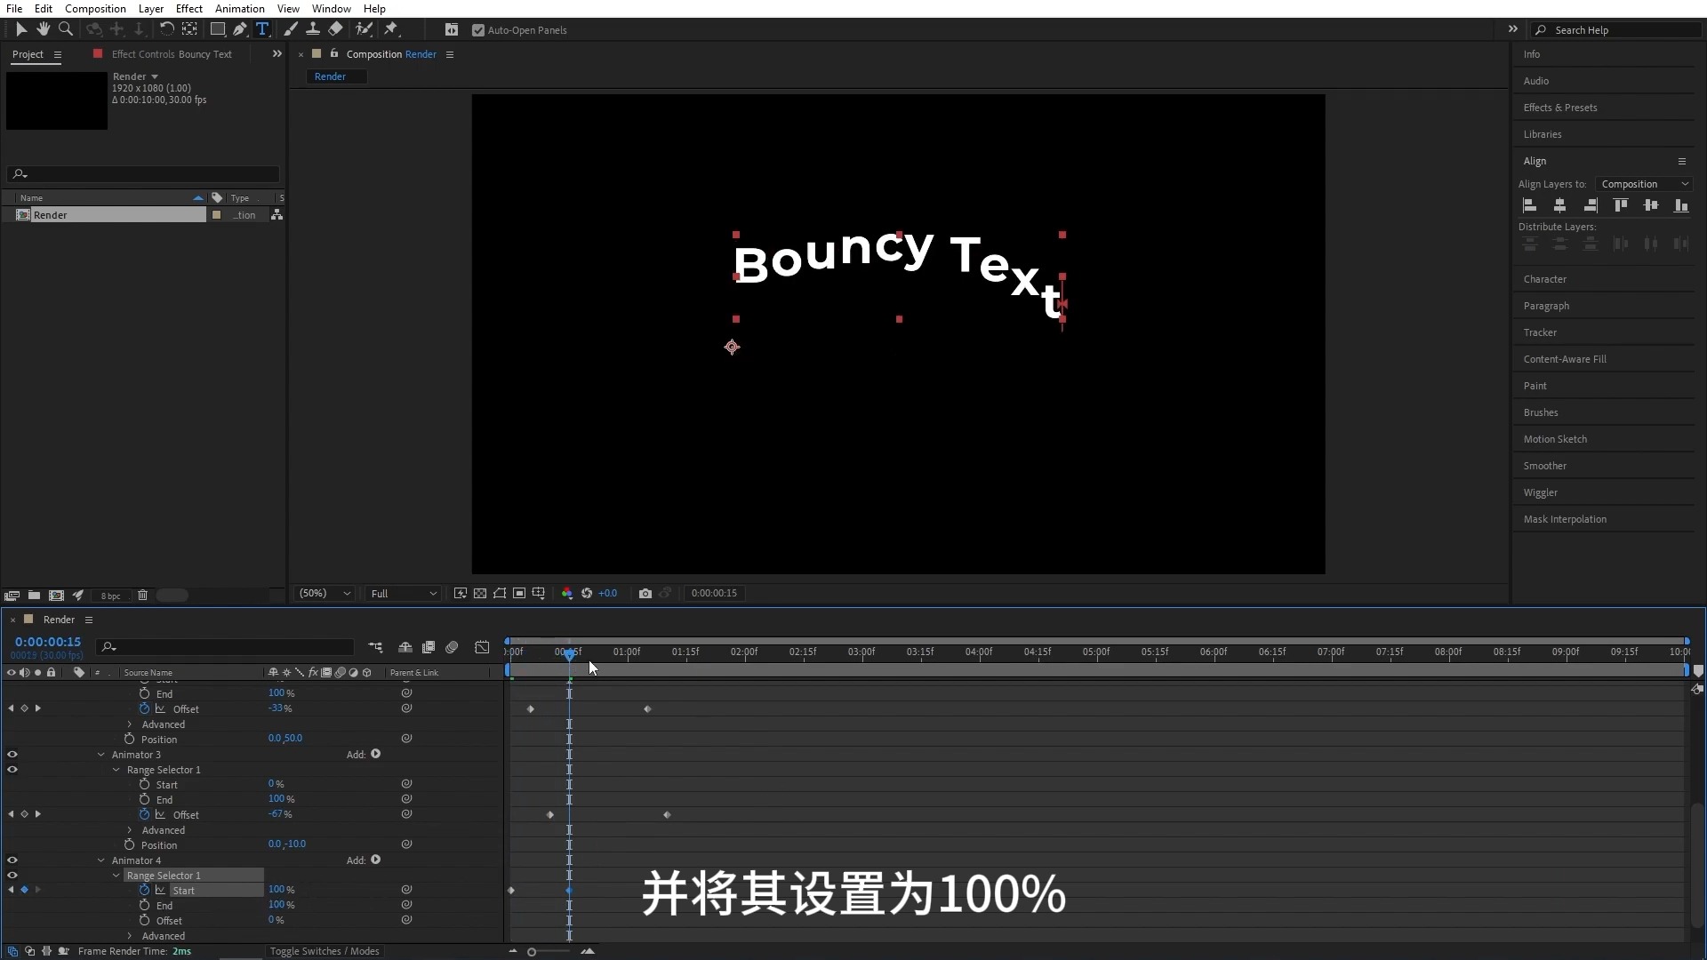Open the Character panel
The height and width of the screenshot is (960, 1707).
(1544, 279)
